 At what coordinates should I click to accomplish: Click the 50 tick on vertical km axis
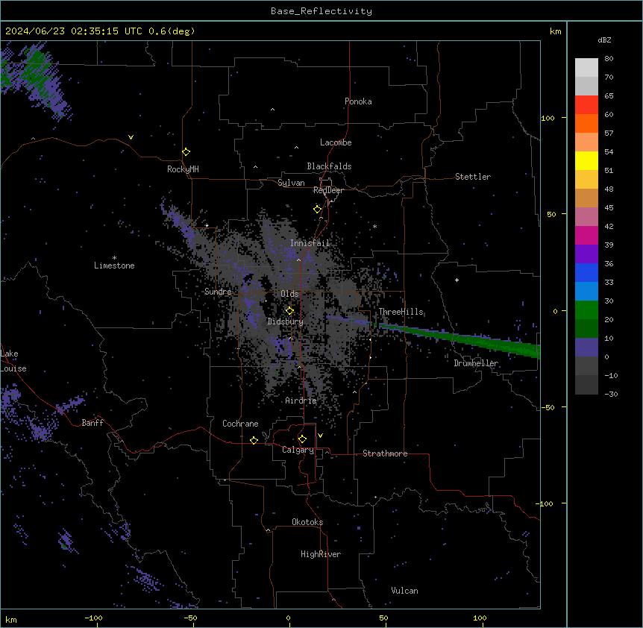coord(551,214)
